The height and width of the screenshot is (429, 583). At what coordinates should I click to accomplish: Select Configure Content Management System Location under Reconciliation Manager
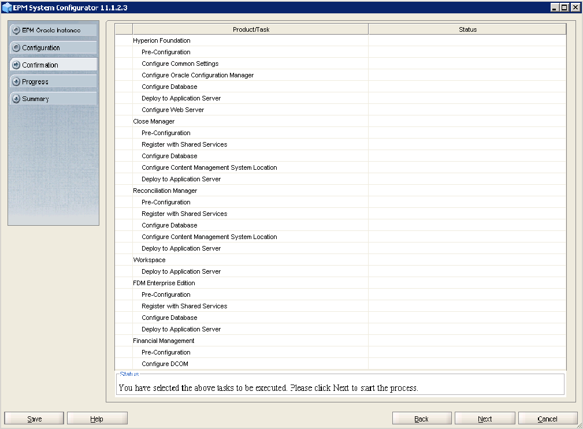tap(340, 237)
